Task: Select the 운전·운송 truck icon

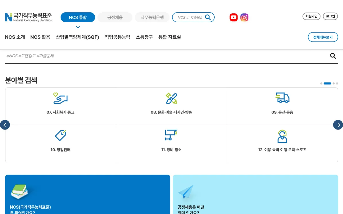Action: tap(282, 98)
